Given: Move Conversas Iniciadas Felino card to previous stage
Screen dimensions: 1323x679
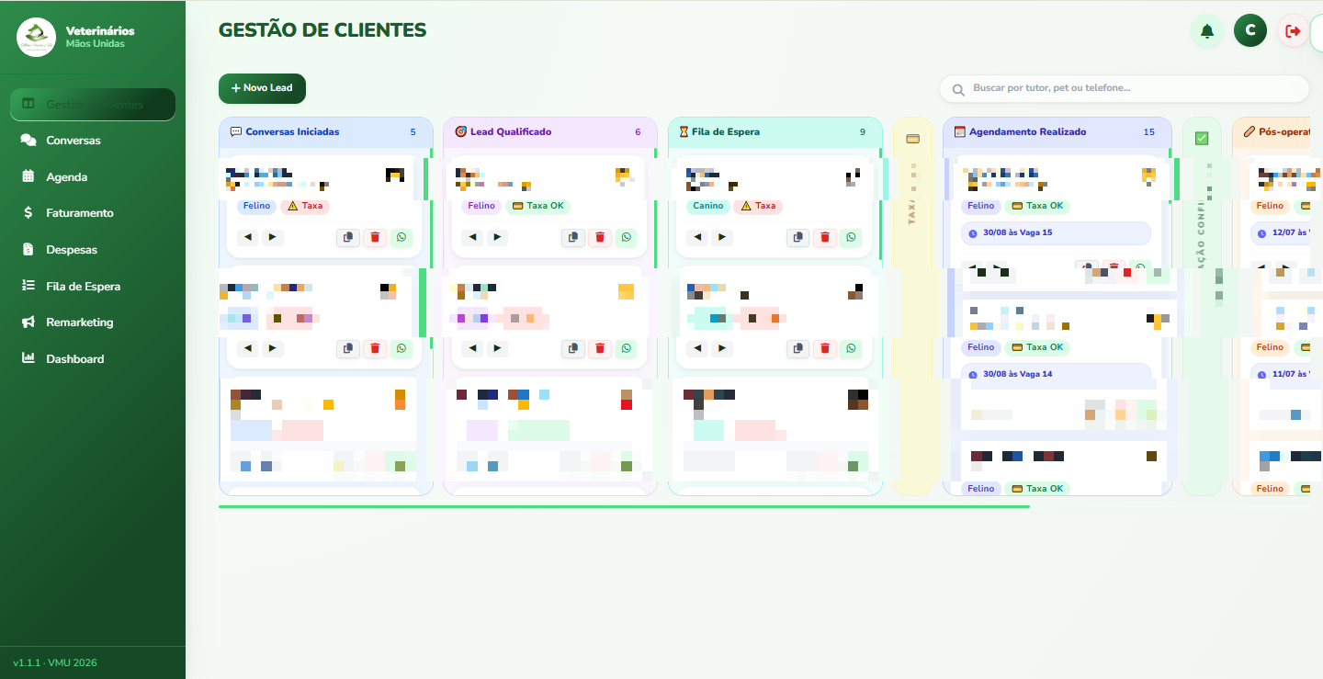Looking at the screenshot, I should [x=248, y=237].
